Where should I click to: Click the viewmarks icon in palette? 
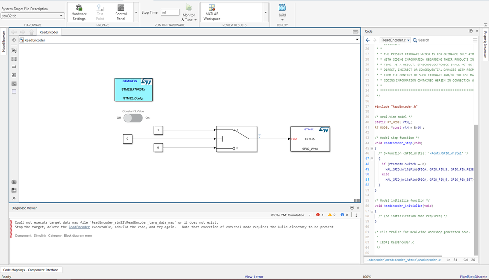[x=14, y=190]
